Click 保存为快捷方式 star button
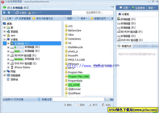This screenshot has height=113, width=159. coord(43,18)
